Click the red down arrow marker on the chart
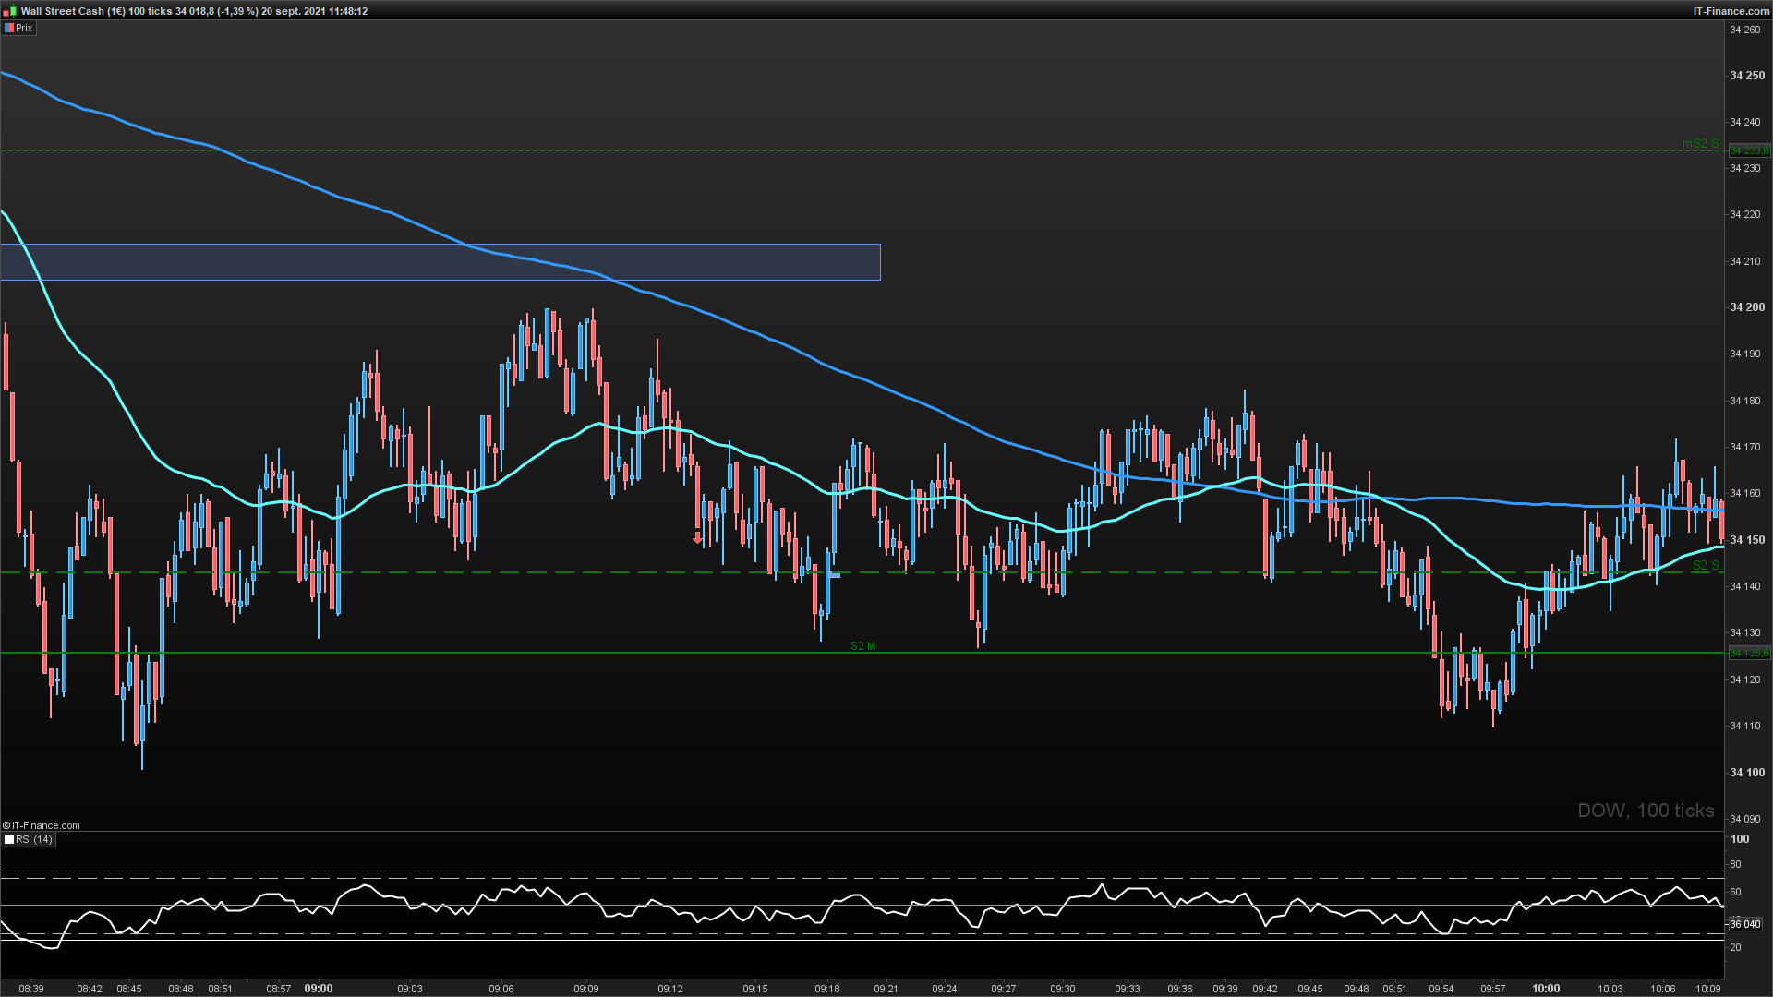This screenshot has height=997, width=1773. click(698, 537)
